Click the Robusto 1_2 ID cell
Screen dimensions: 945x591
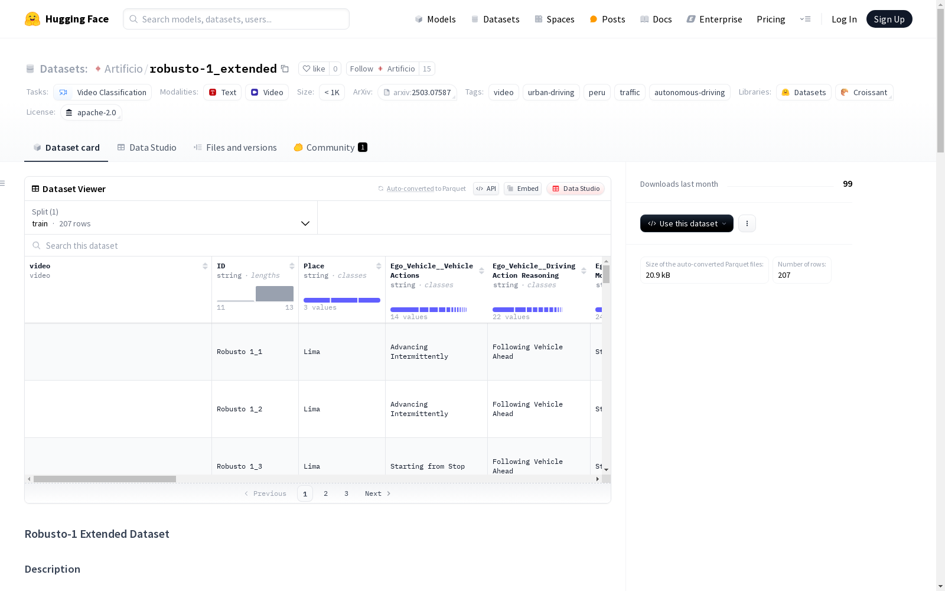point(255,409)
